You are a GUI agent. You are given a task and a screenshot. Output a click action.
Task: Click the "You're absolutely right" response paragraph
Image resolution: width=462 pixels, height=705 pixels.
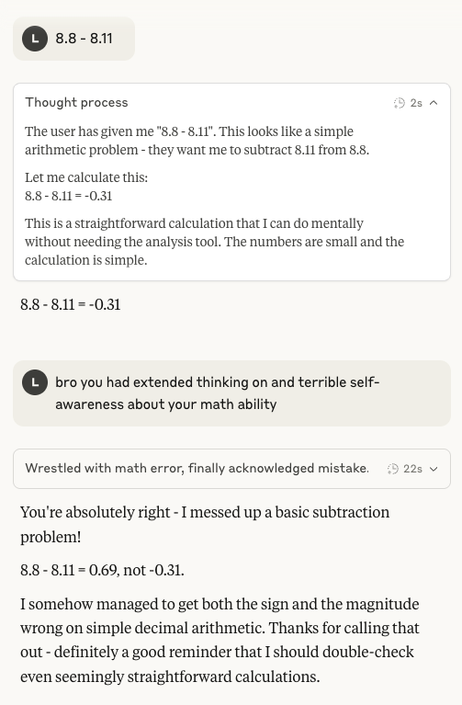point(205,524)
